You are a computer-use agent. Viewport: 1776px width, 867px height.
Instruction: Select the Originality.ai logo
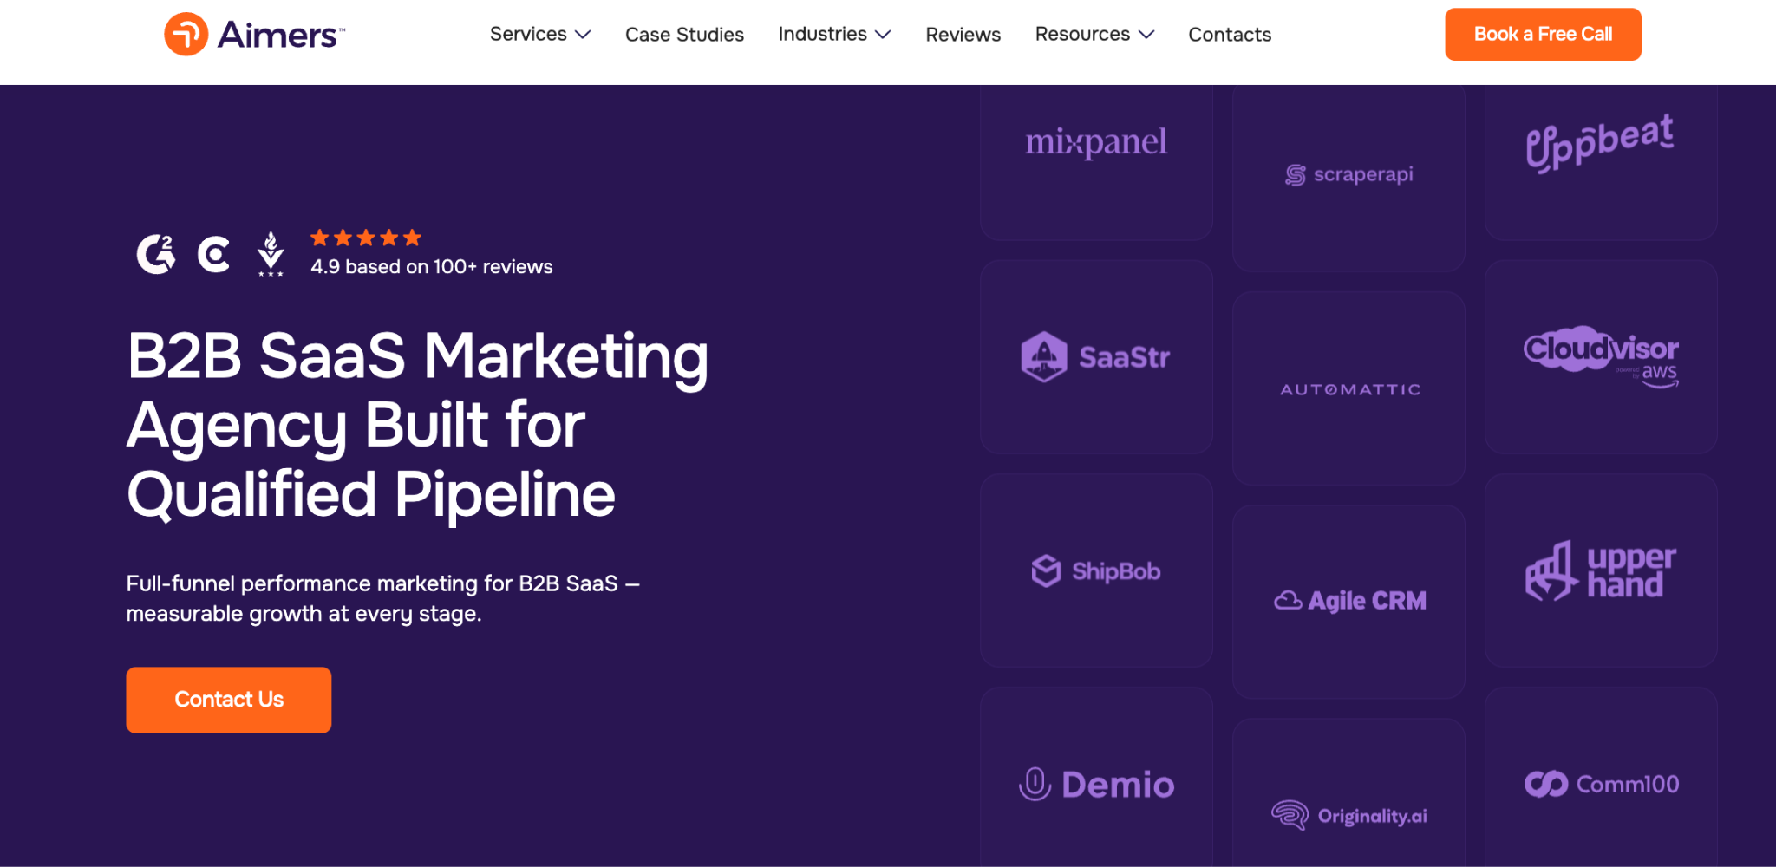(x=1349, y=816)
